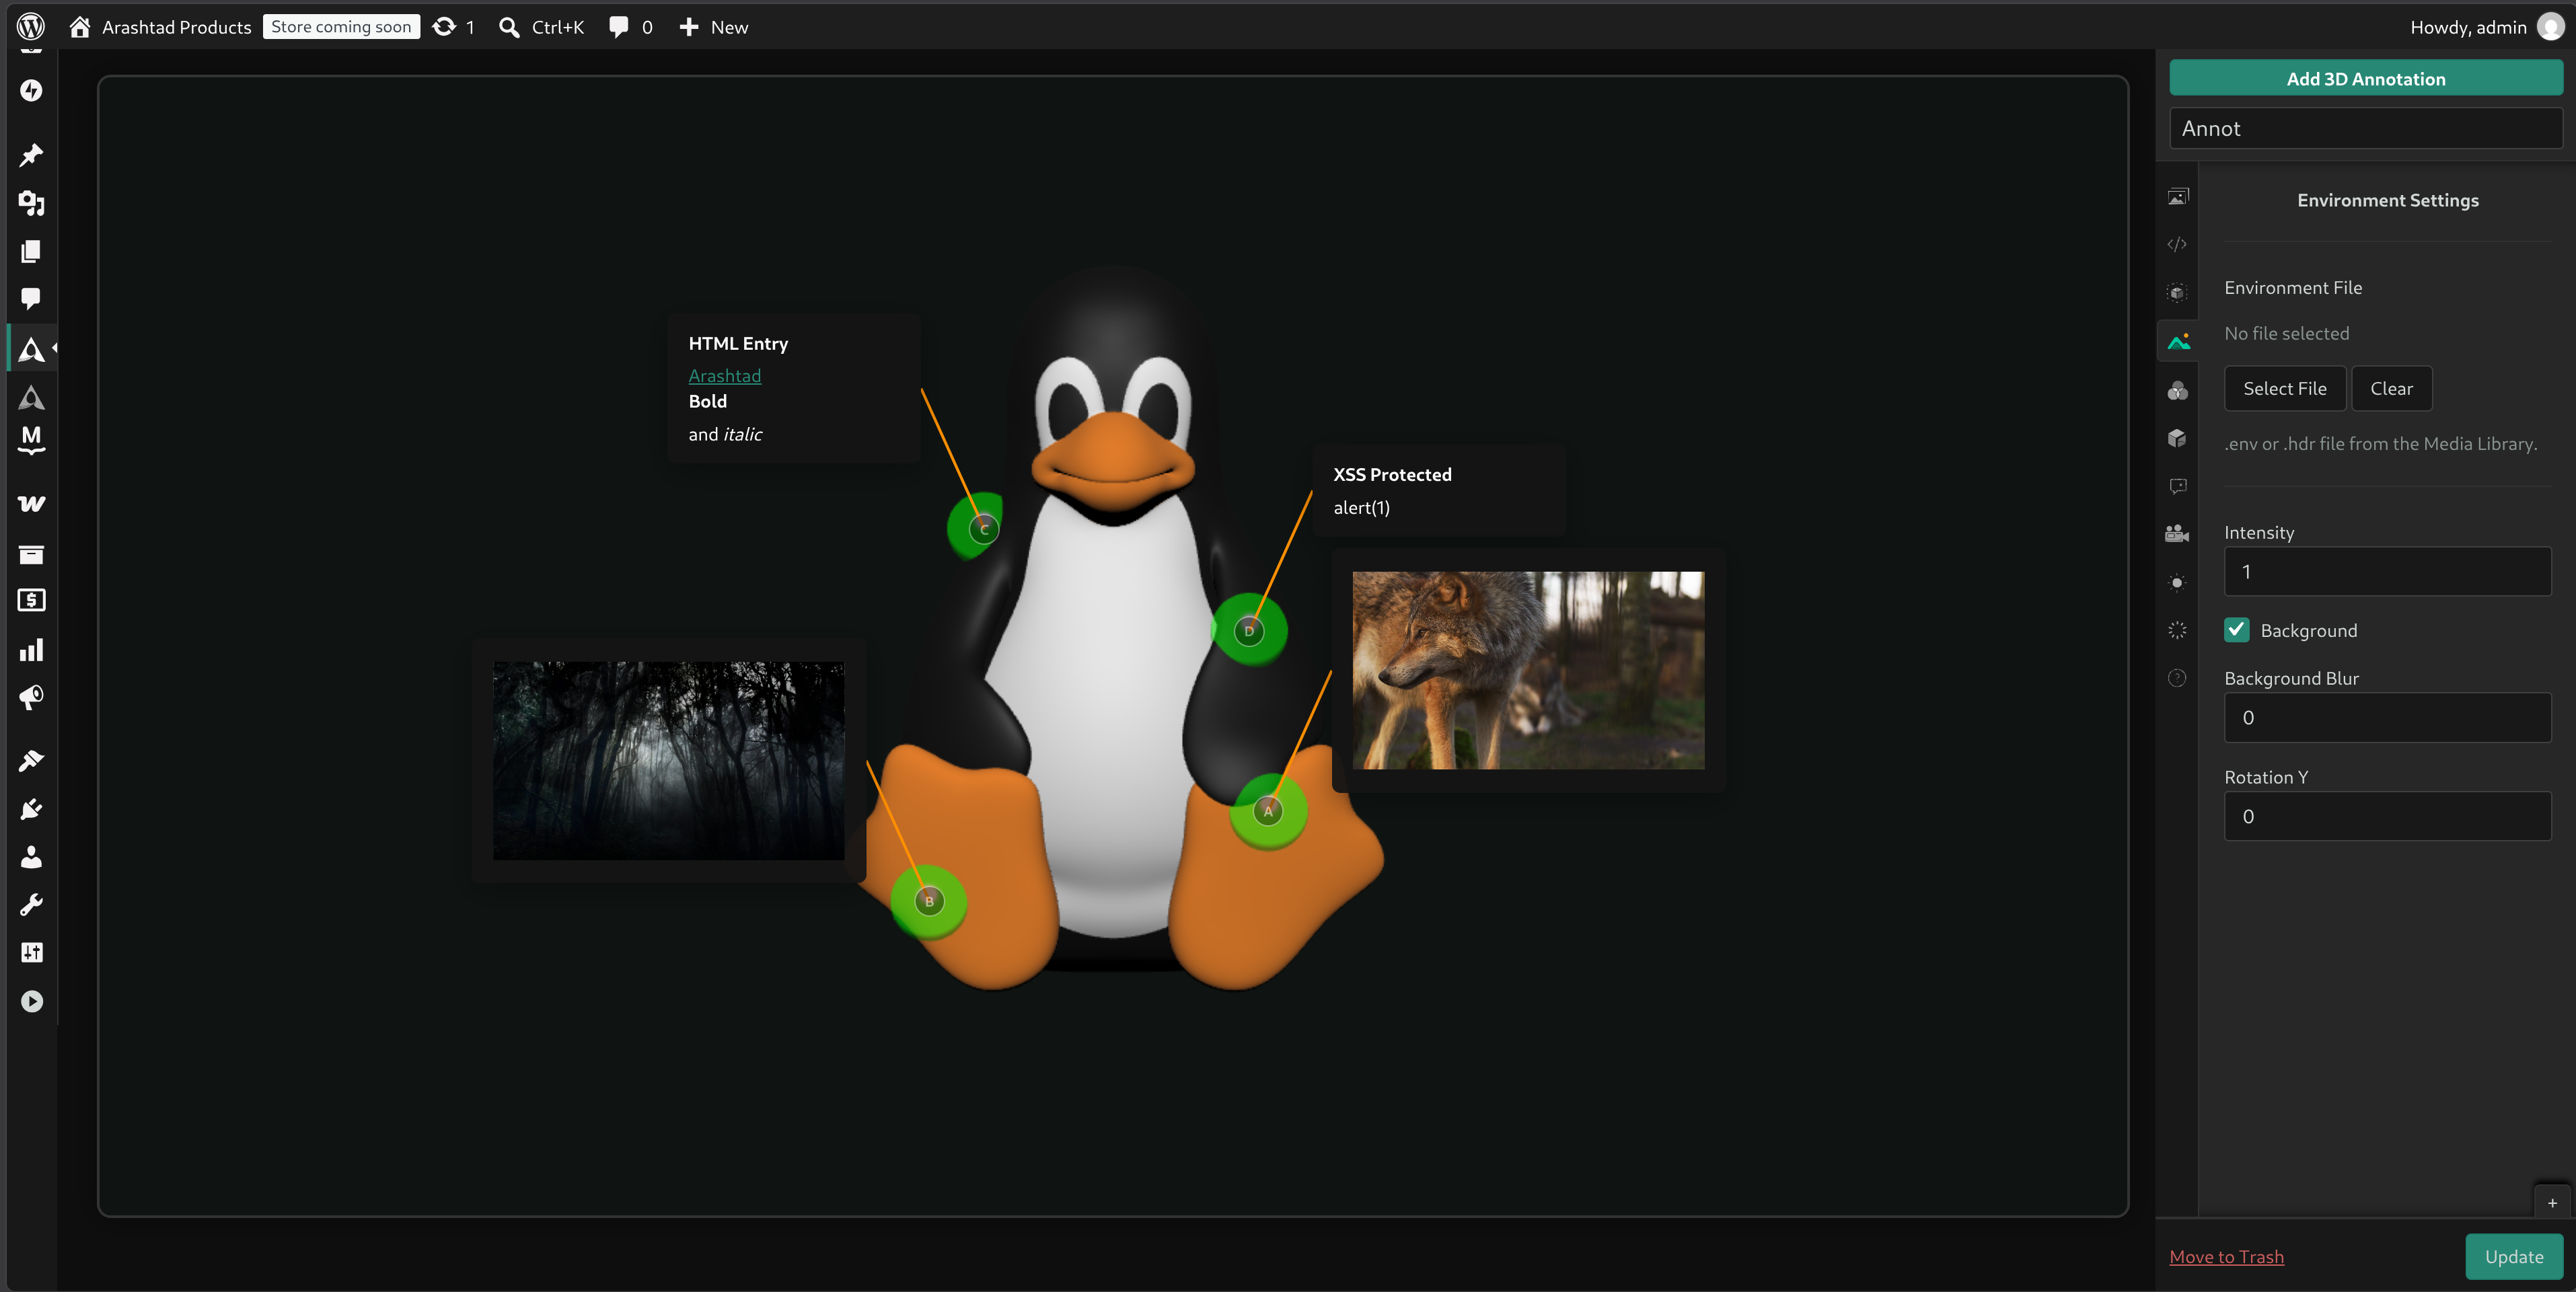The width and height of the screenshot is (2576, 1292).
Task: Click the wolf image annotation thumbnail
Action: click(1528, 670)
